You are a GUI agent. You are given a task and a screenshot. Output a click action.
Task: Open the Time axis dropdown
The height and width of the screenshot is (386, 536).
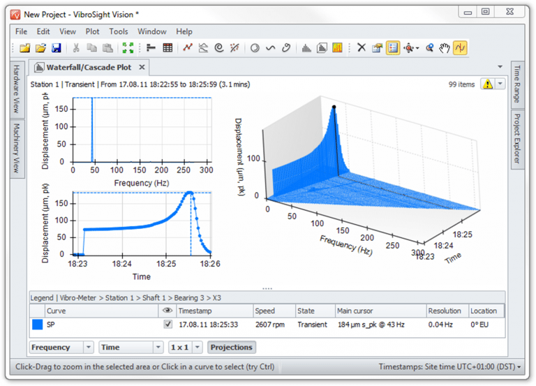[x=157, y=348]
